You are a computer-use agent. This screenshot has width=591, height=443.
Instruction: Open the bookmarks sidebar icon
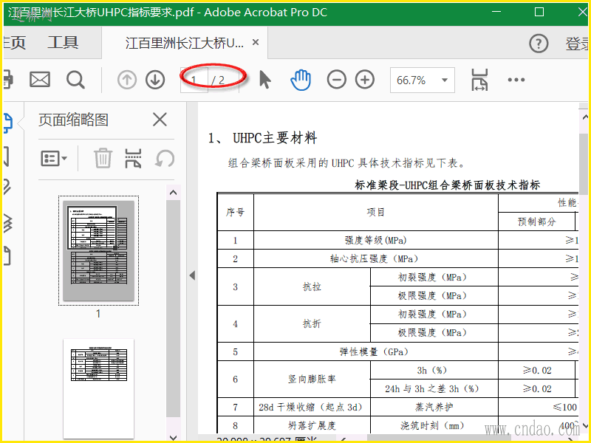pos(7,157)
